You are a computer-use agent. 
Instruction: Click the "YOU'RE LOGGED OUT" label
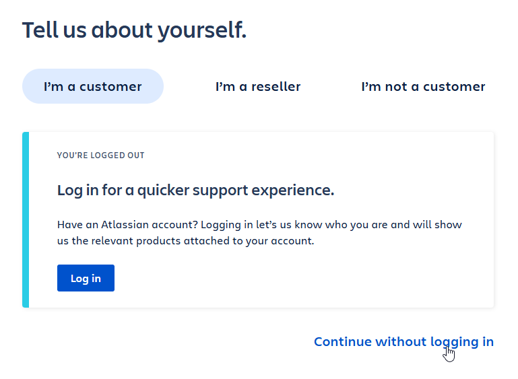coord(101,155)
